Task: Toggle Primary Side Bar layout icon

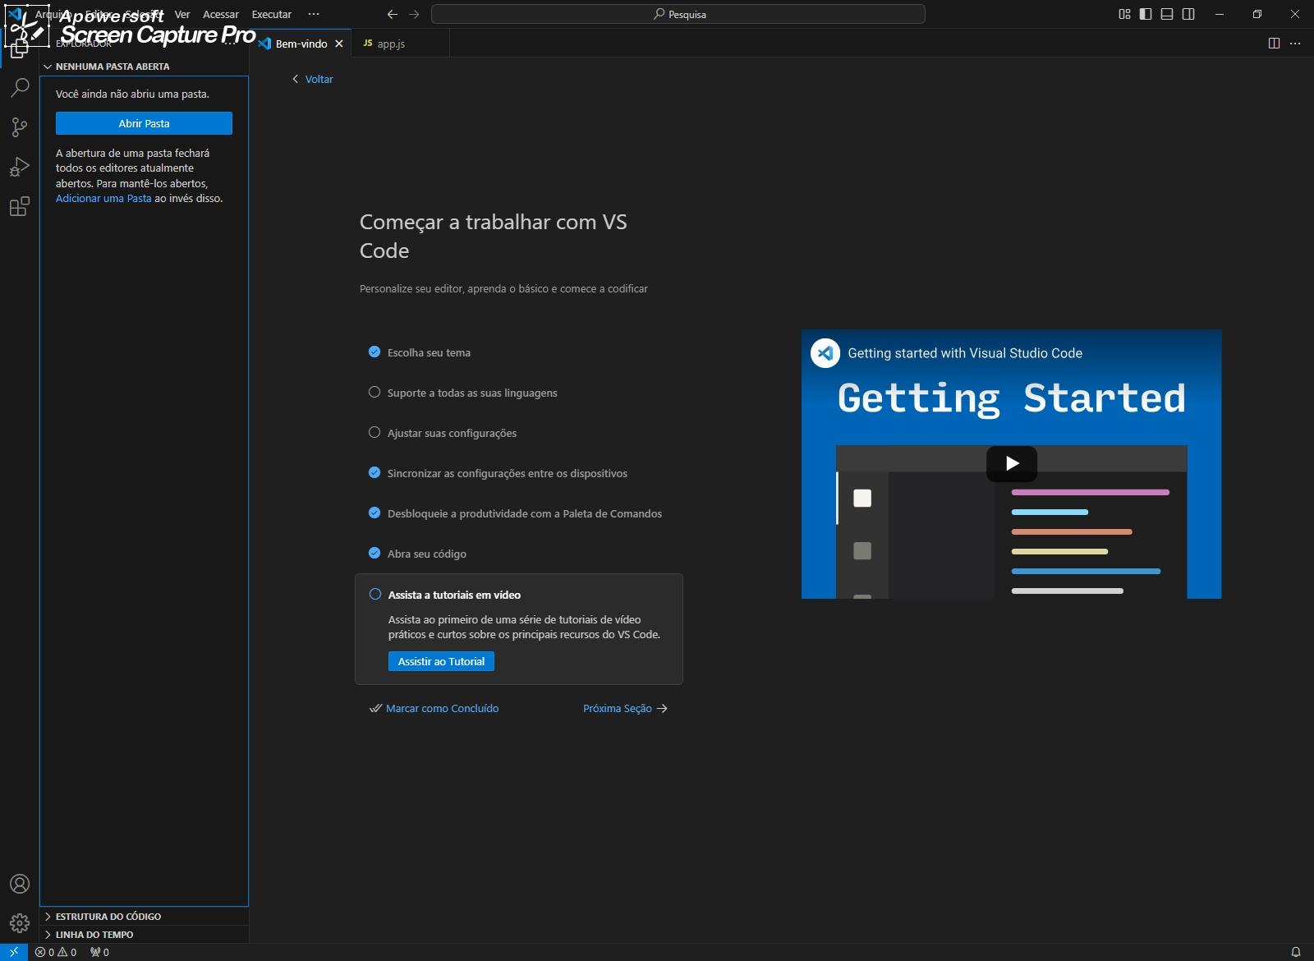Action: coord(1146,14)
